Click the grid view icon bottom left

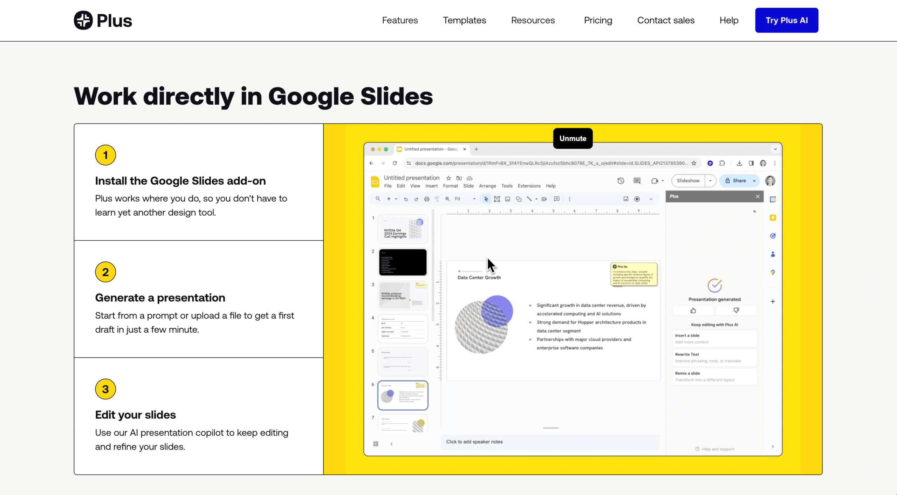tap(376, 444)
